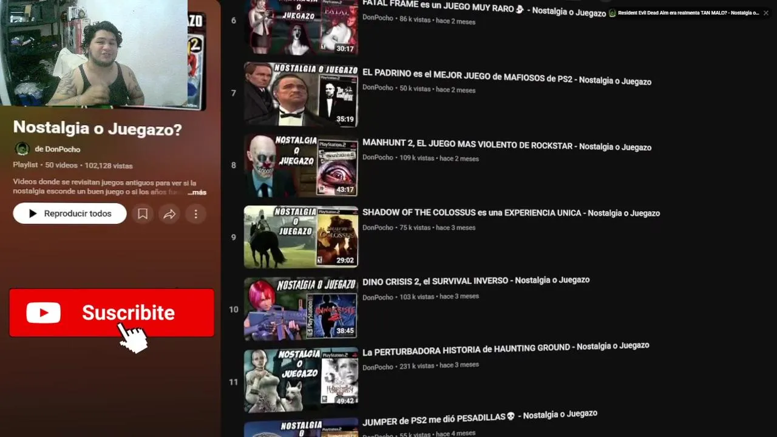Open MANHUNT 2 video title
This screenshot has width=777, height=437.
coord(507,146)
